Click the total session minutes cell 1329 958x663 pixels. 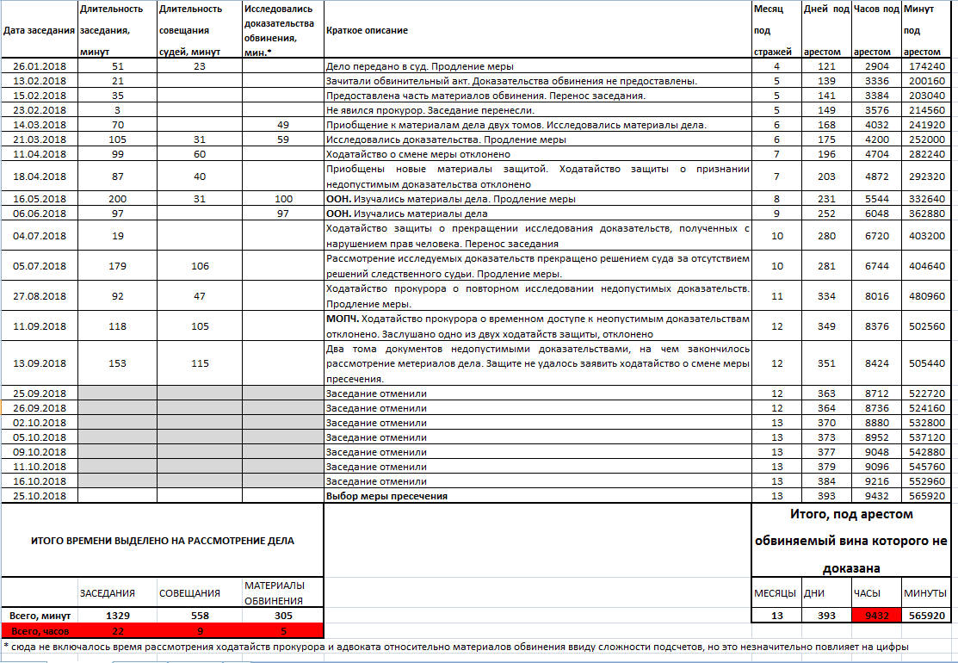pos(117,616)
